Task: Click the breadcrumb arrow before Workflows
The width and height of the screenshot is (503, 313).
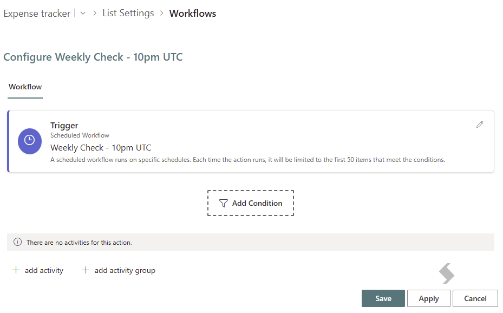Action: point(162,13)
